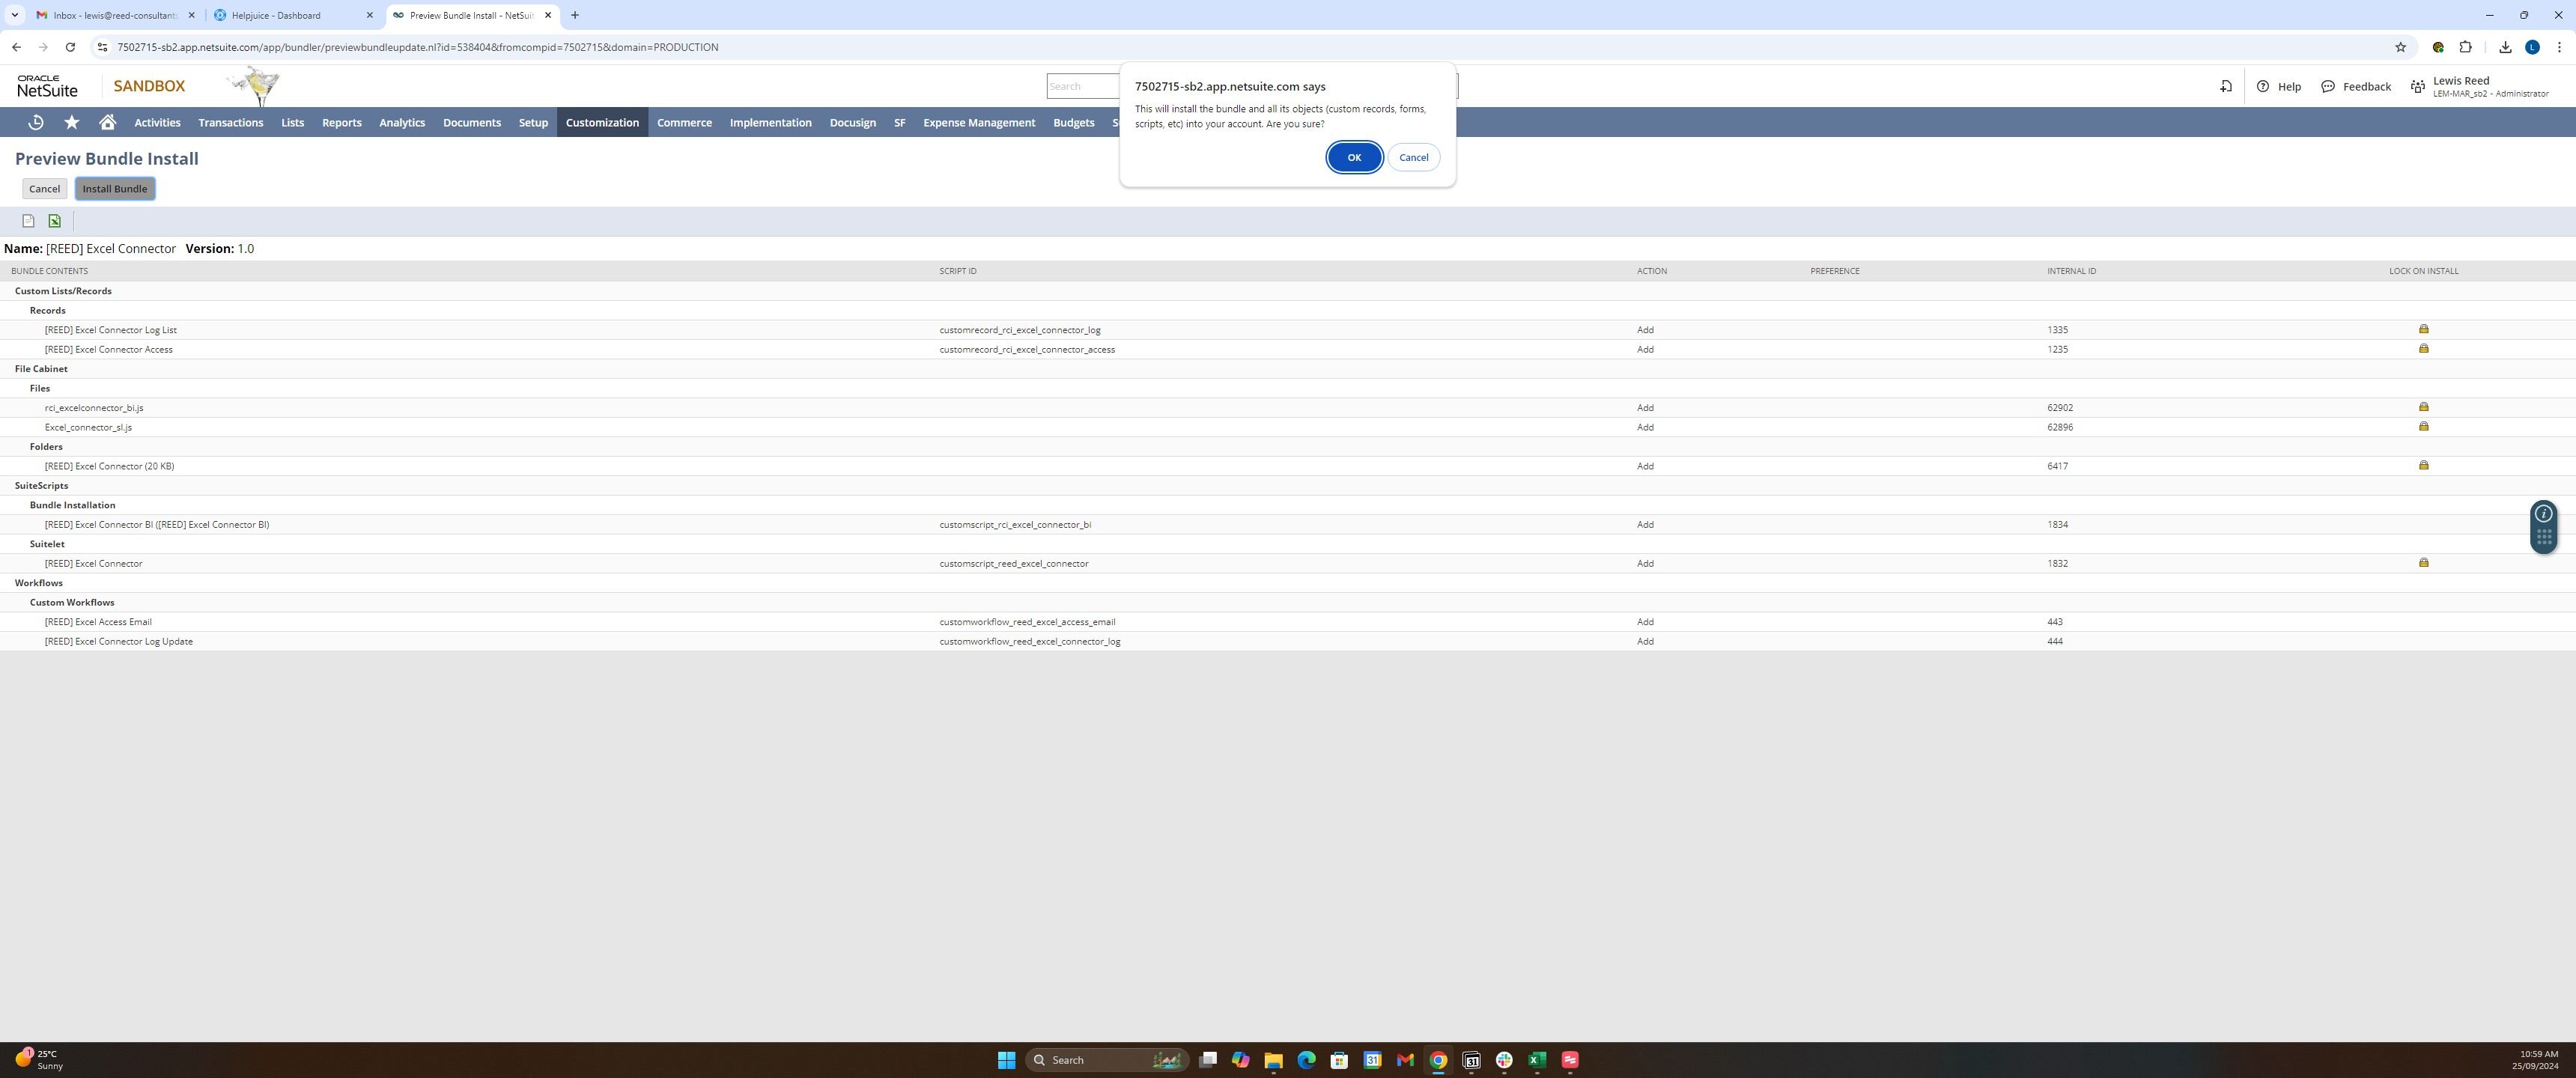Click the Export to CSV page icon
The image size is (2576, 1078).
coord(28,221)
